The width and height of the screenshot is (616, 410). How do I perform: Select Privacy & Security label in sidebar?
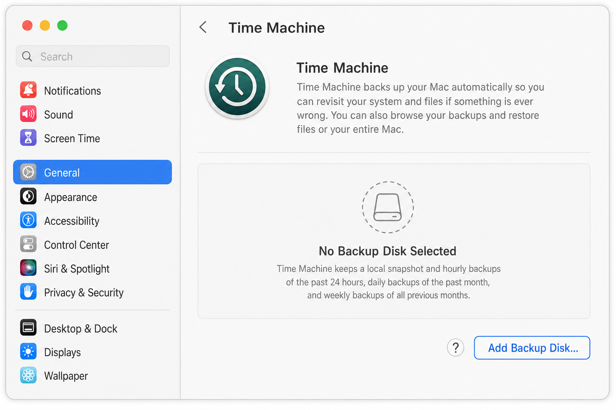(x=84, y=293)
